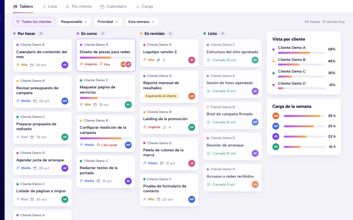
Task: Click the Por hacer column header
Action: [x=28, y=34]
